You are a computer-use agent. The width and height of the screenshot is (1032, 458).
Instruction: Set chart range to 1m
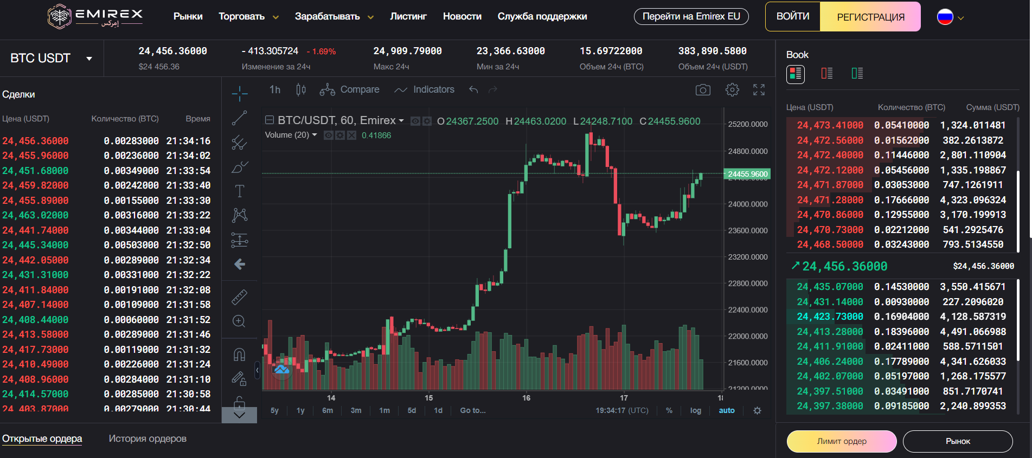tap(384, 410)
